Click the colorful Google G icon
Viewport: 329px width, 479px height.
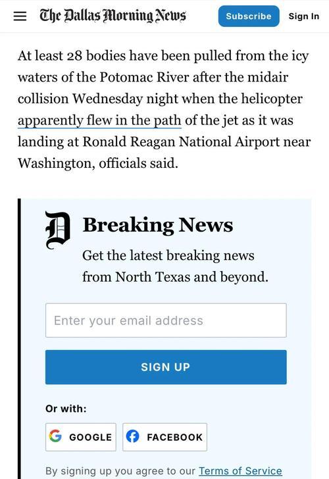pyautogui.click(x=55, y=436)
